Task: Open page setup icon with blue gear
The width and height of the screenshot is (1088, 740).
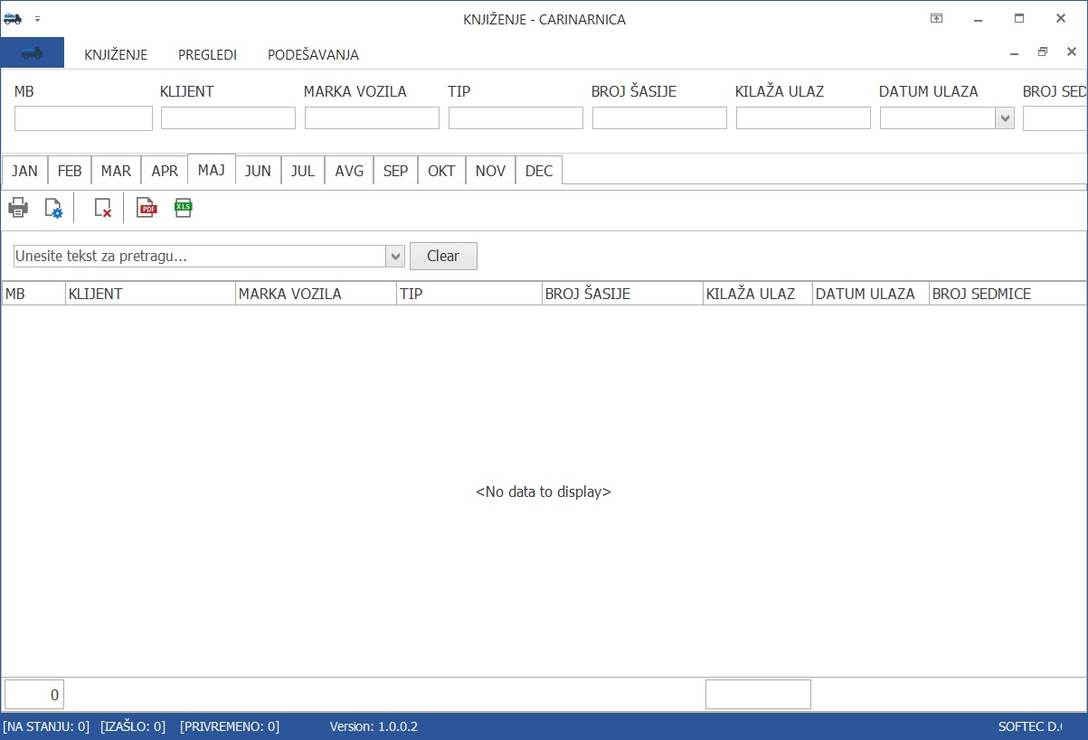Action: coord(53,208)
